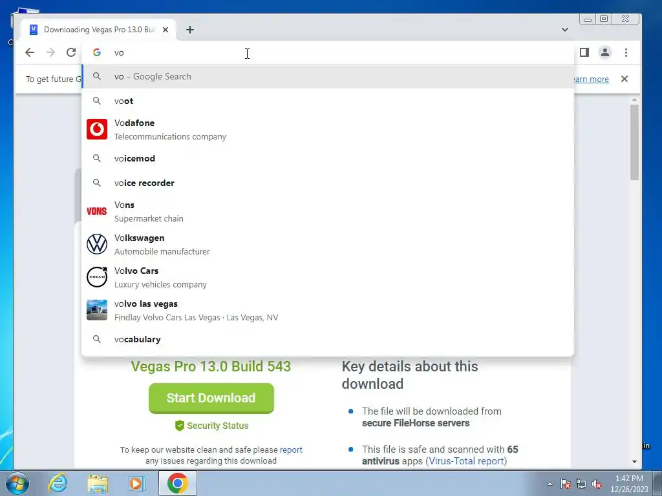Click the Chrome taskbar button
The image size is (662, 496).
[177, 483]
